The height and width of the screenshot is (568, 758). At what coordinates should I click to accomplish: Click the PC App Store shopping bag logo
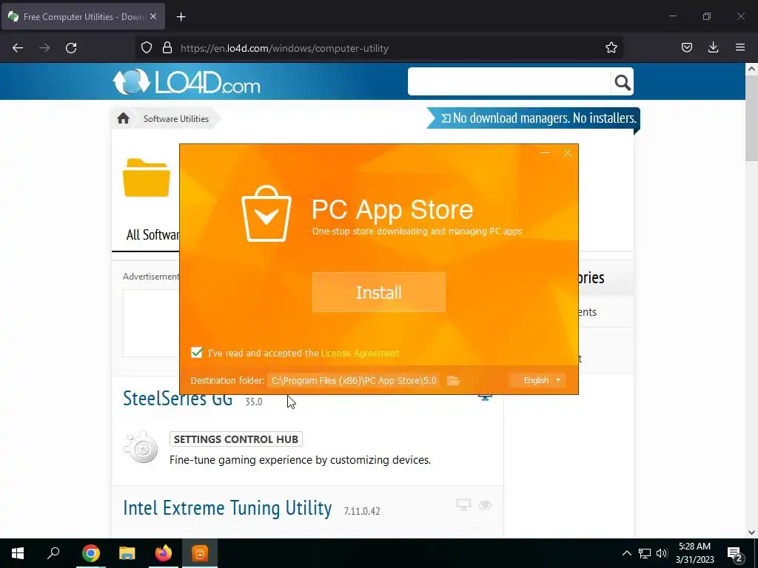[266, 214]
